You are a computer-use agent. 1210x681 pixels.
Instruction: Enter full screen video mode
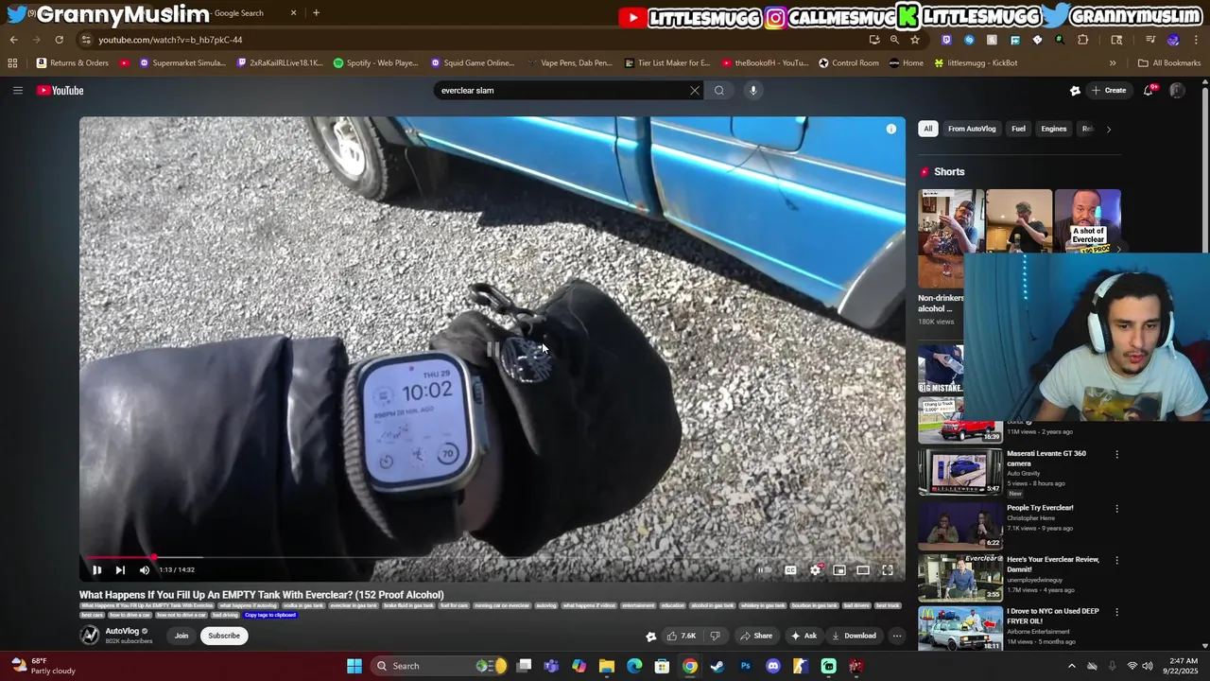(888, 569)
